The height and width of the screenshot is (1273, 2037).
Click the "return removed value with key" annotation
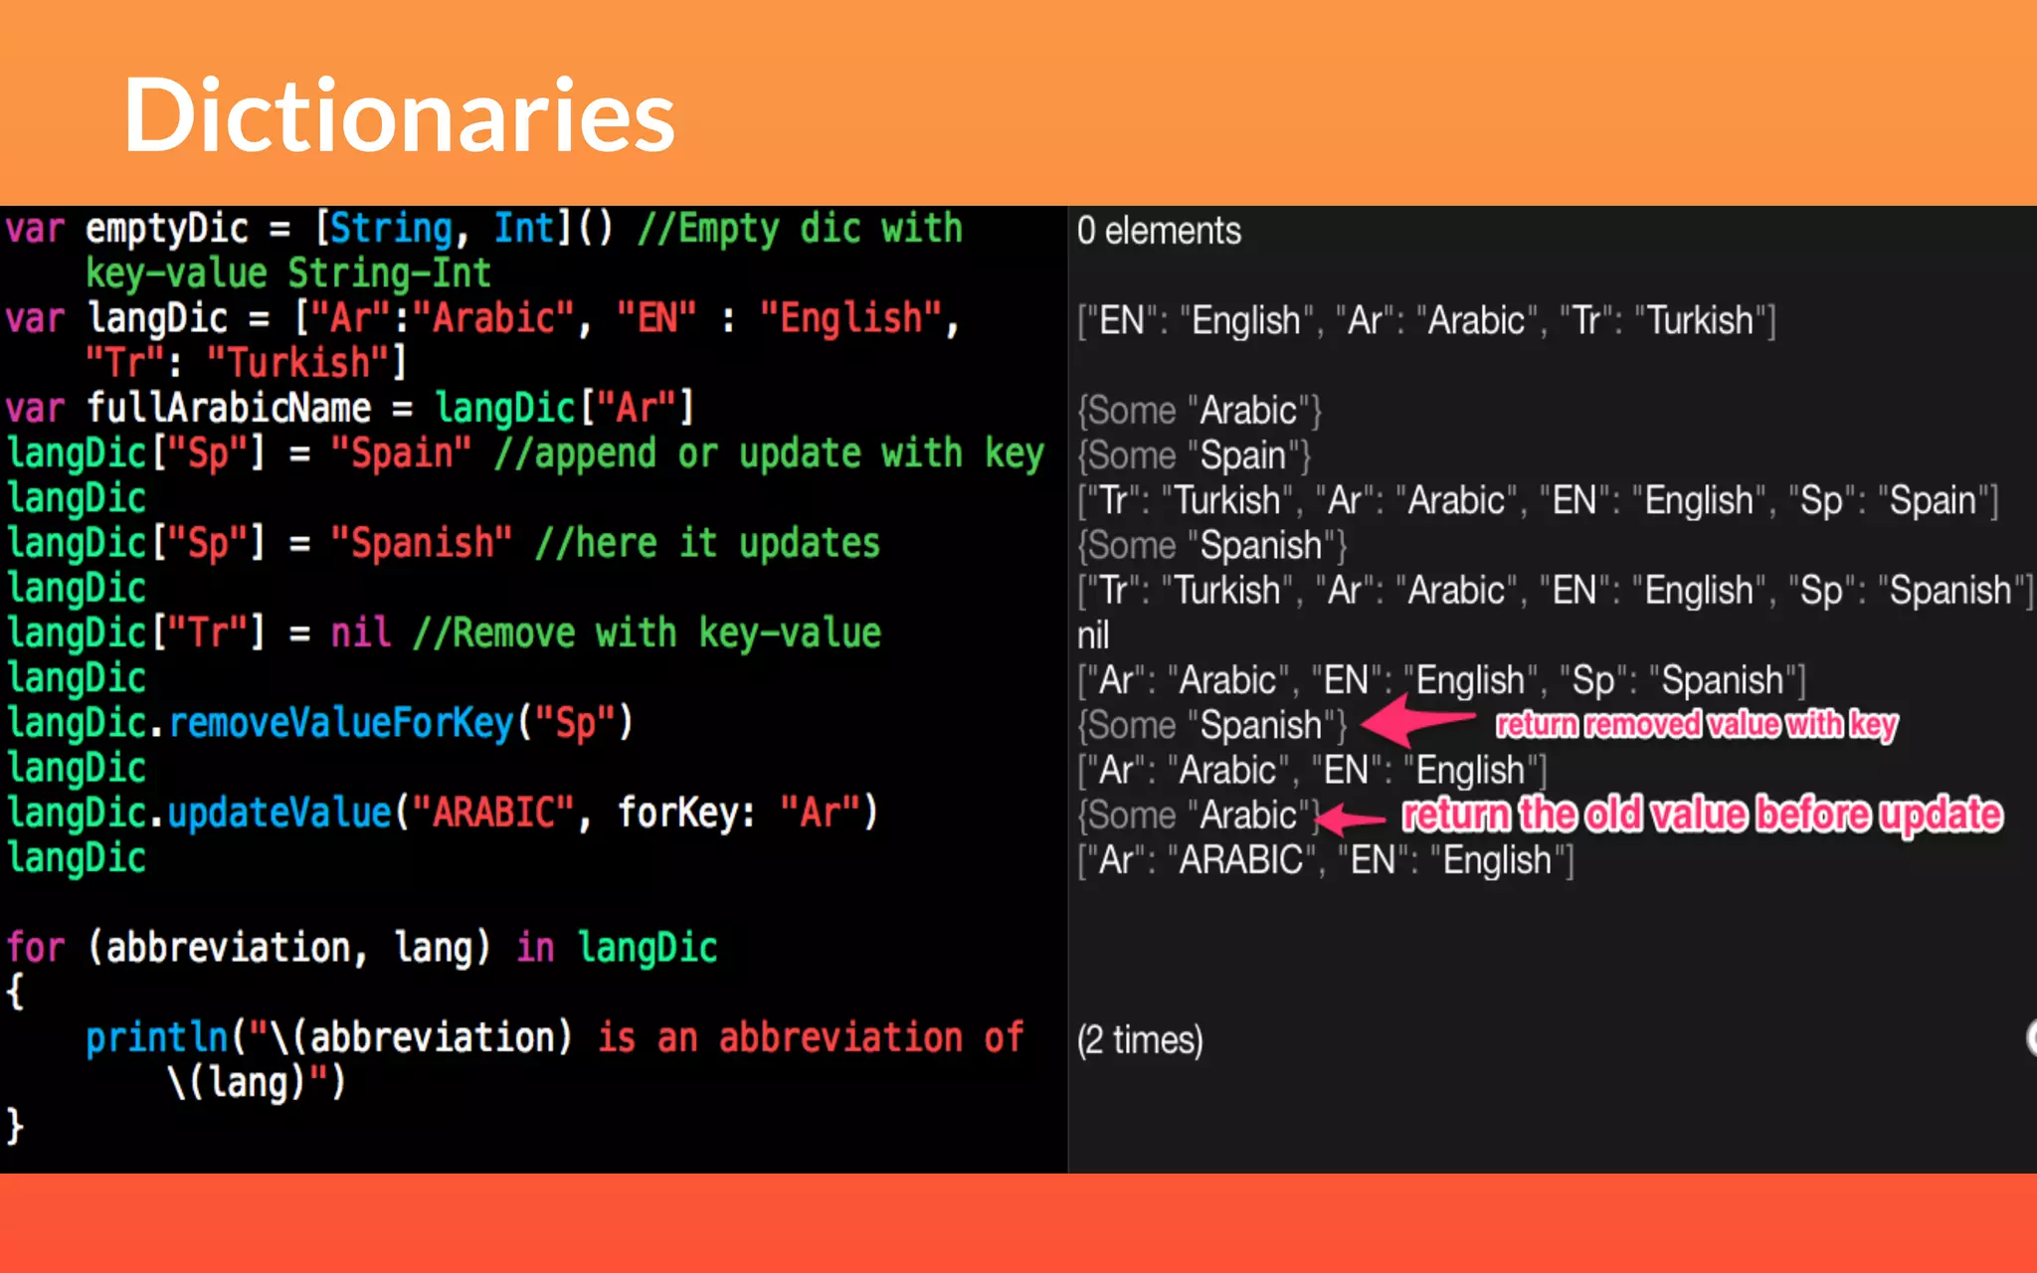click(1697, 724)
